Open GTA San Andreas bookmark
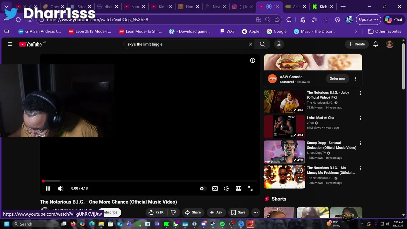Image resolution: width=407 pixels, height=229 pixels. (x=40, y=31)
